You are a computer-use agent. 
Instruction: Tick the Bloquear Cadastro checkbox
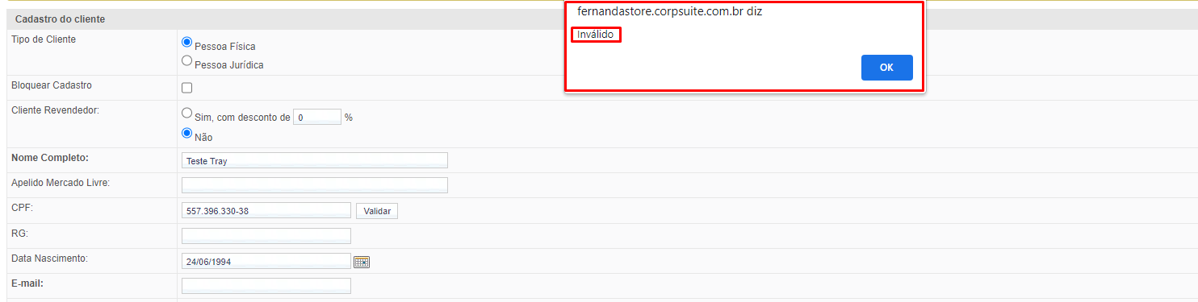[187, 88]
